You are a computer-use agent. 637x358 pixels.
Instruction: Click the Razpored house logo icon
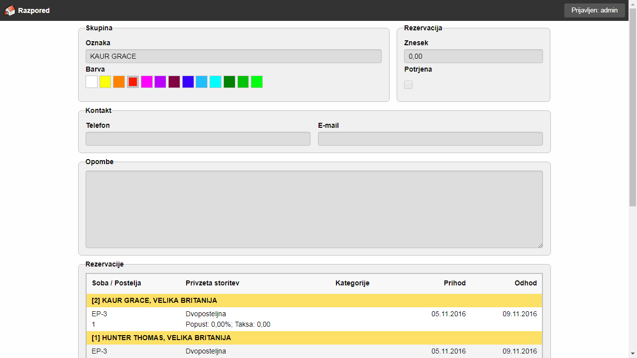tap(9, 10)
